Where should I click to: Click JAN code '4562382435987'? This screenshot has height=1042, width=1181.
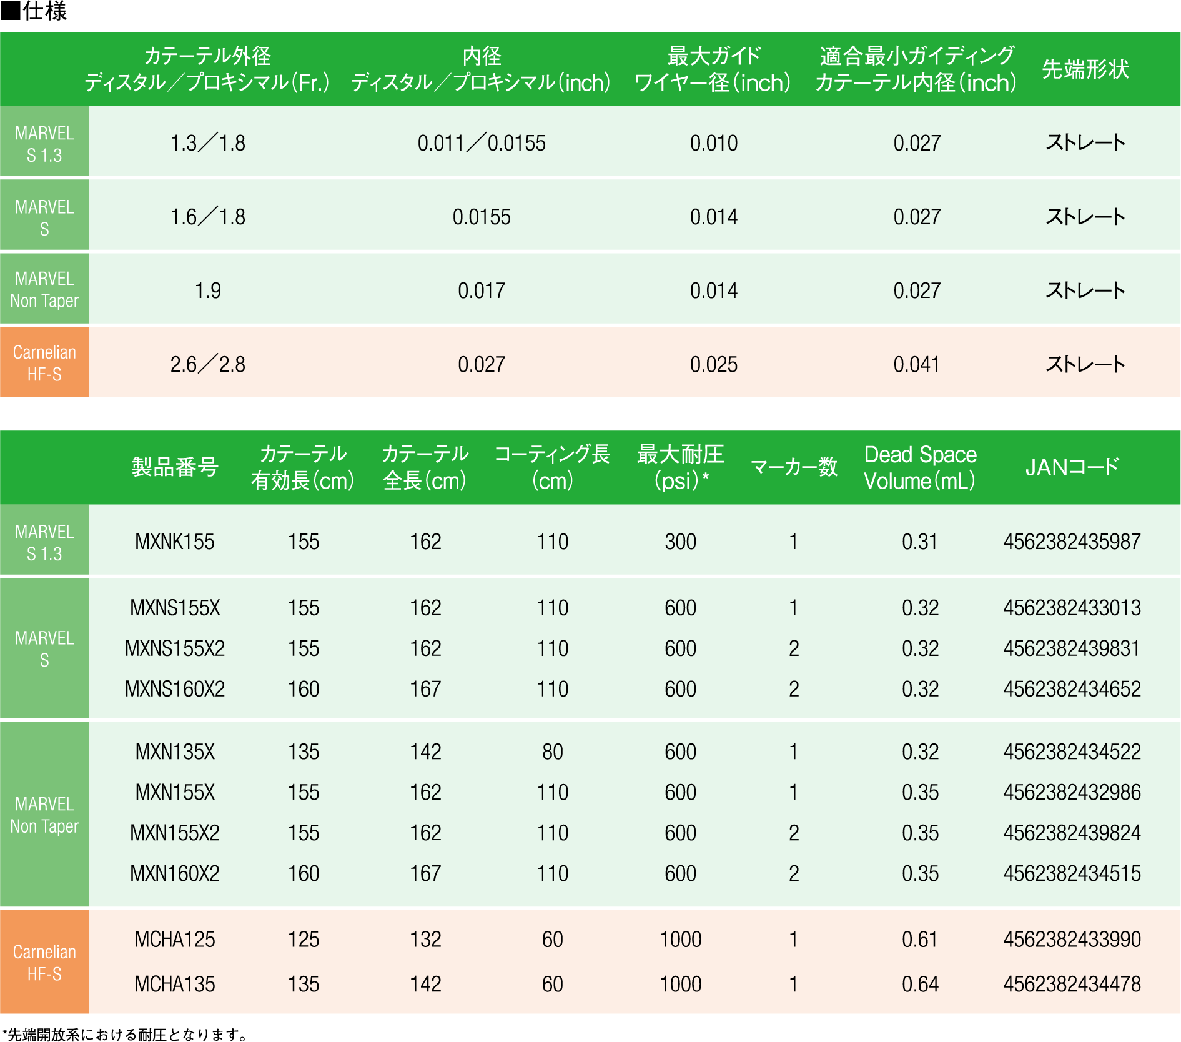[x=1072, y=542]
